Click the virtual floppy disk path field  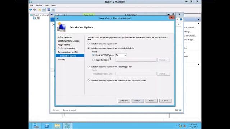tap(136, 73)
